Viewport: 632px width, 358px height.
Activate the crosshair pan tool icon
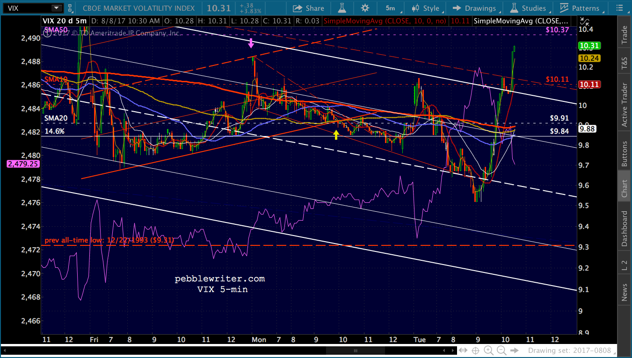[x=475, y=351]
